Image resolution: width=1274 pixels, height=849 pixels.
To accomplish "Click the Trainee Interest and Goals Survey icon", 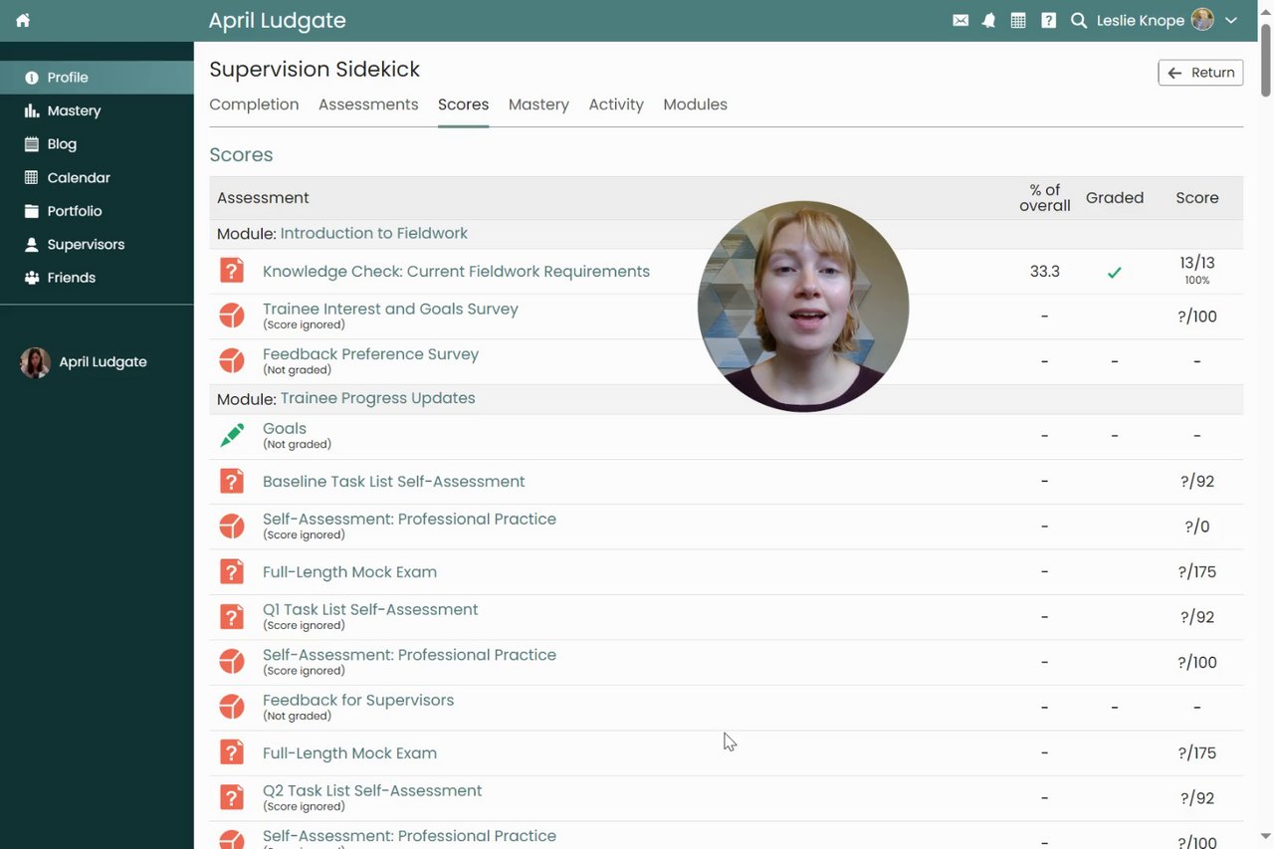I will pos(232,317).
